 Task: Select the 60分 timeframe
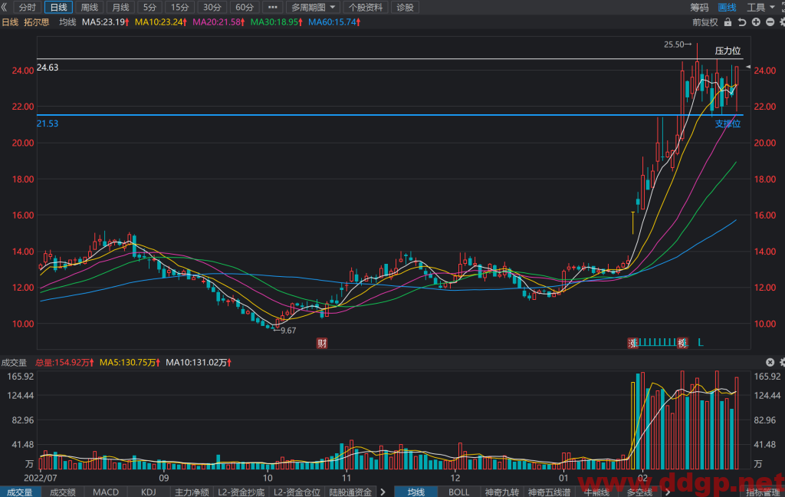coord(245,8)
